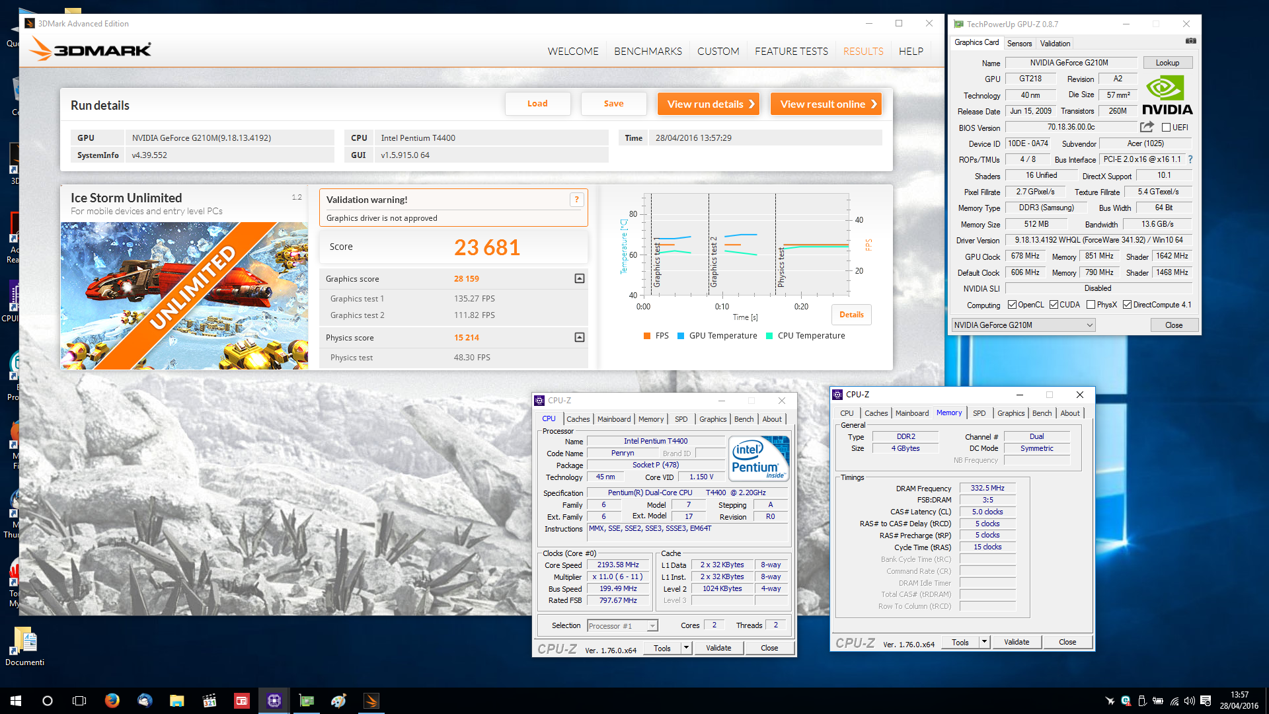1269x714 pixels.
Task: Click the Bus Interface question mark in GPU-Z
Action: [x=1190, y=159]
